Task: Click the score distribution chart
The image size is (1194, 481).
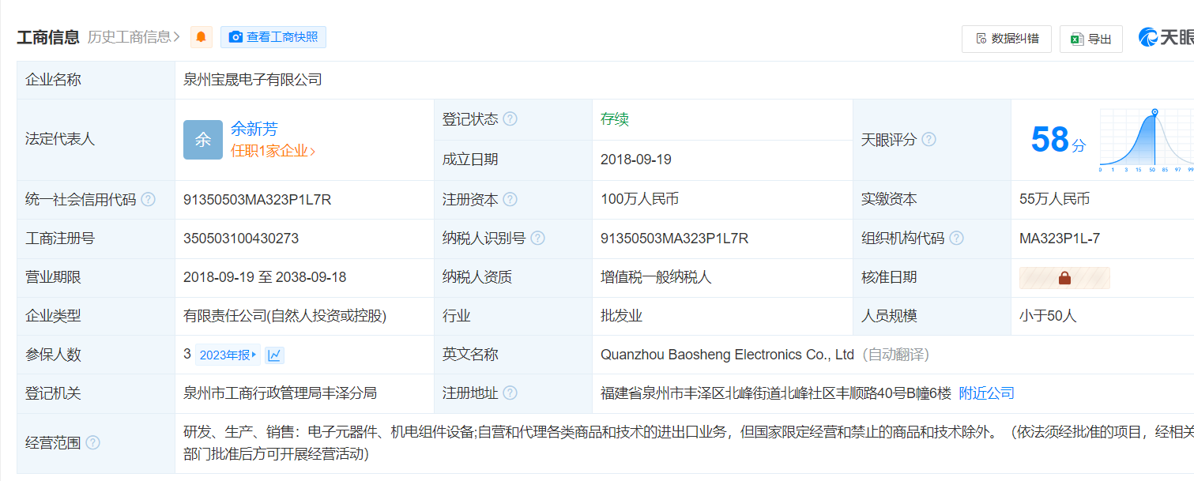Action: click(1147, 140)
